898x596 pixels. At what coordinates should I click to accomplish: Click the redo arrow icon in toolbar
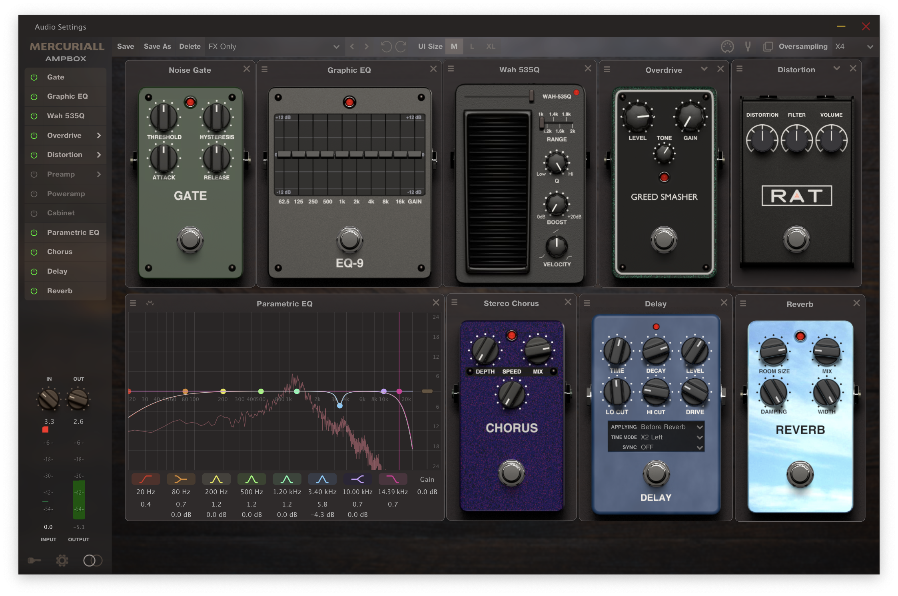coord(401,47)
